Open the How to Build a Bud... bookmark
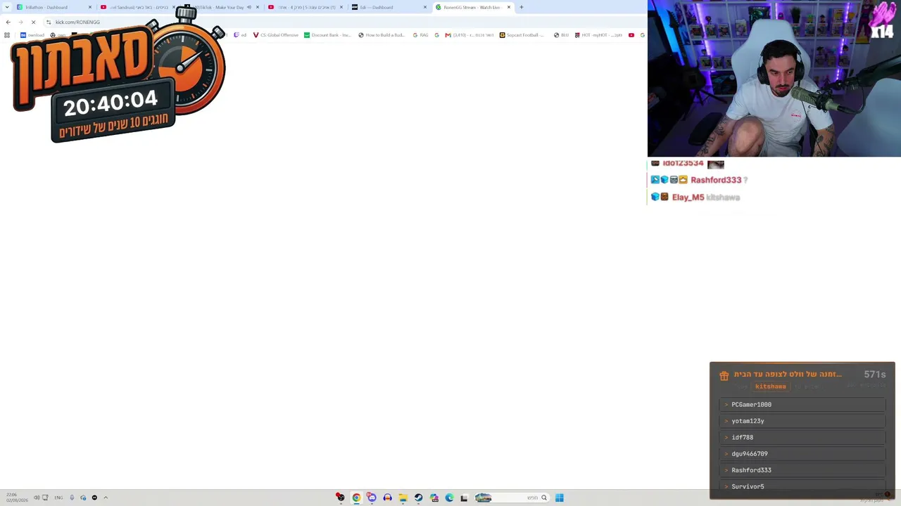The image size is (901, 506). (x=382, y=35)
